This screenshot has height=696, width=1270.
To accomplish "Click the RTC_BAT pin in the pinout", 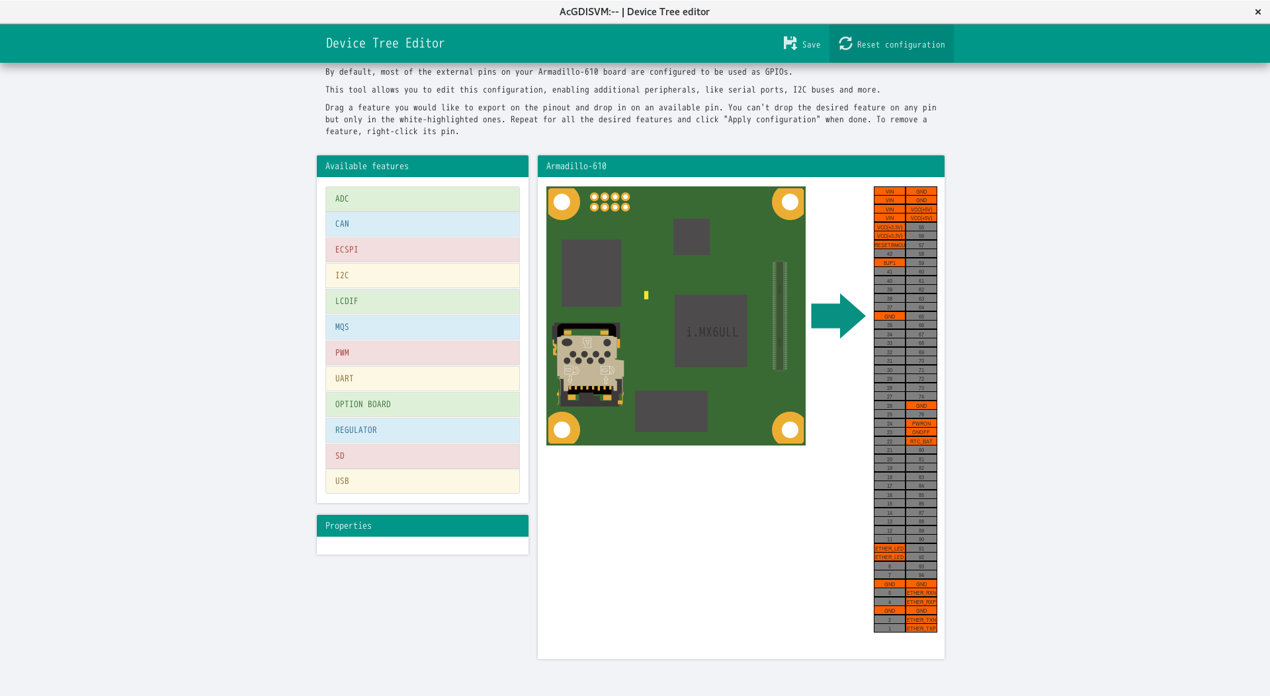I will 921,442.
